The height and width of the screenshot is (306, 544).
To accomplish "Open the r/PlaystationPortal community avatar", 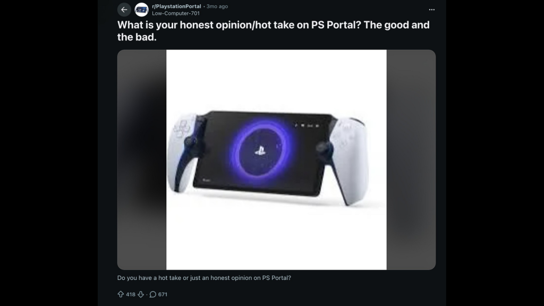I will point(141,10).
